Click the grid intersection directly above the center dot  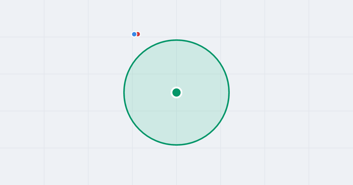[x=176, y=74]
